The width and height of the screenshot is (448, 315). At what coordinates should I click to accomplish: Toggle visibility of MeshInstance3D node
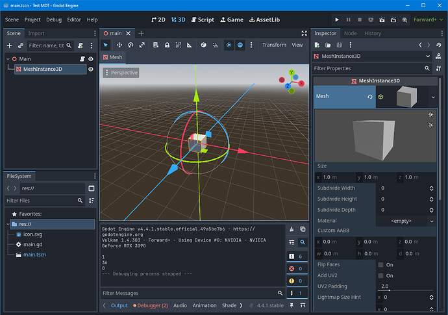[x=91, y=69]
